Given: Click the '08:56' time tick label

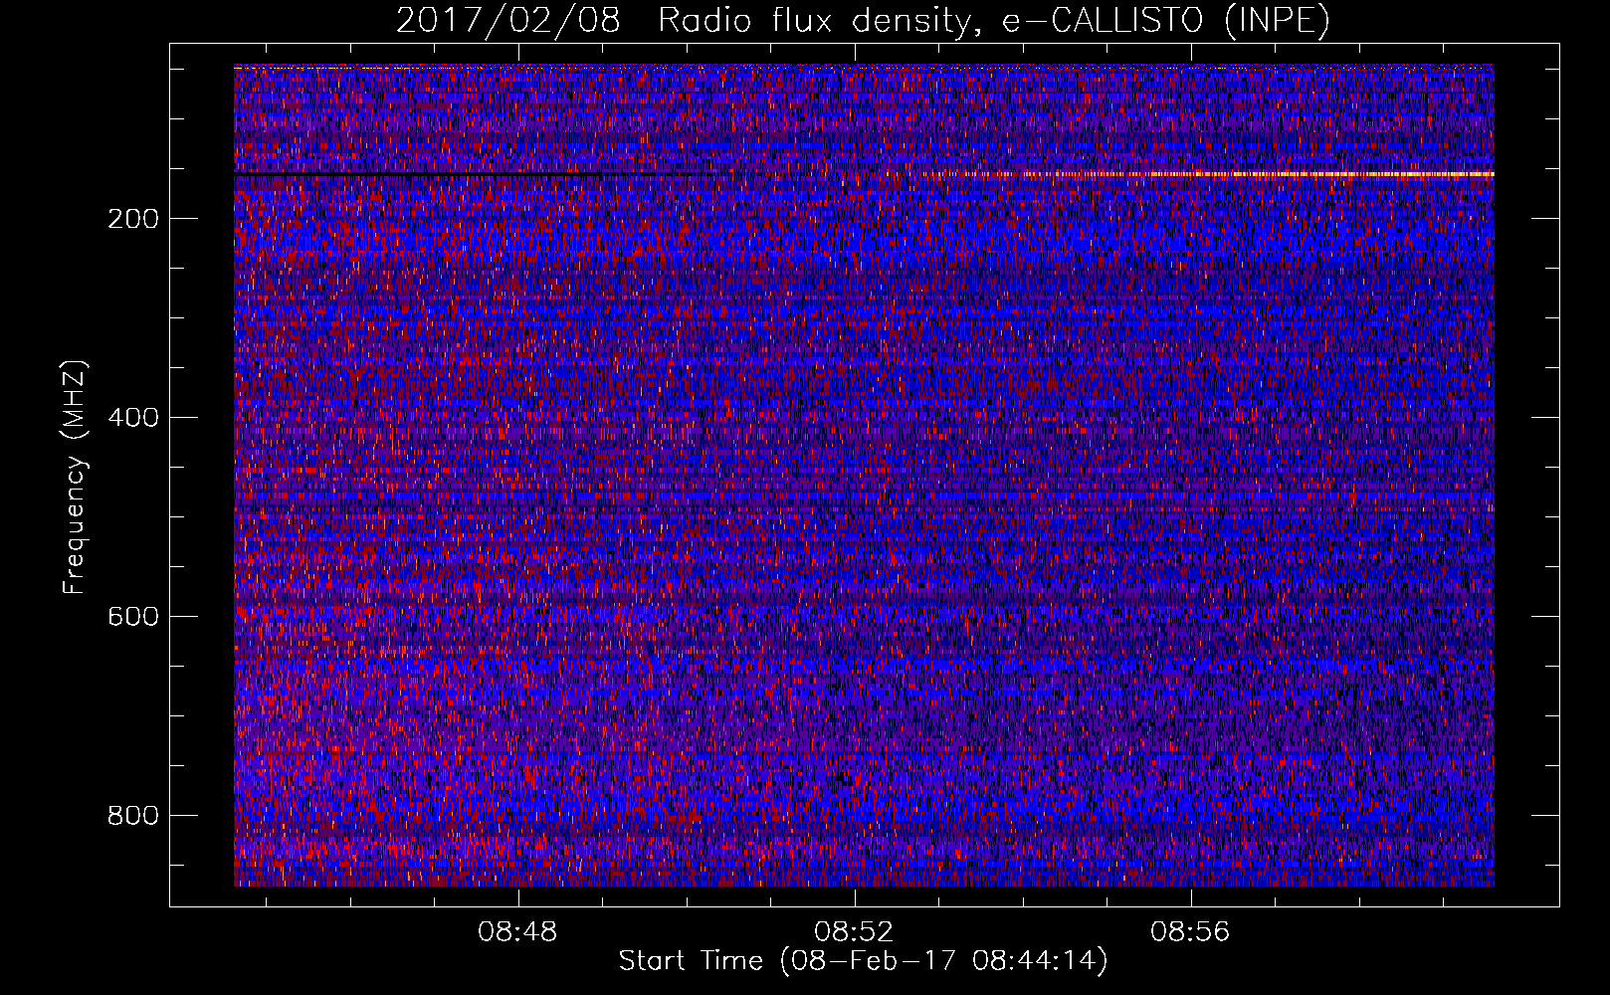Looking at the screenshot, I should pos(1190,932).
